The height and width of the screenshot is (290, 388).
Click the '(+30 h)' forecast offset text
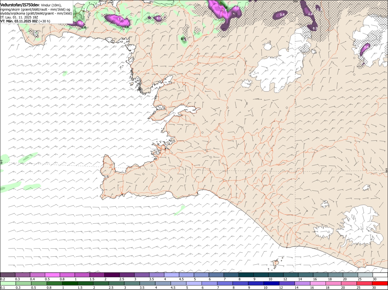45,21
